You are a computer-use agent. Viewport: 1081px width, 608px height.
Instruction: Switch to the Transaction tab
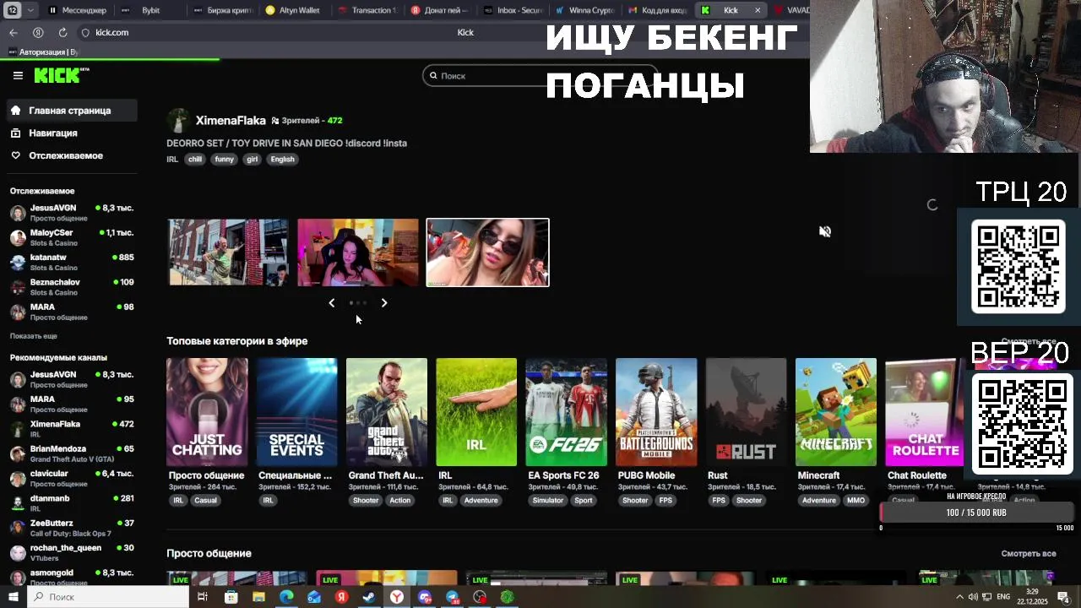click(x=368, y=10)
